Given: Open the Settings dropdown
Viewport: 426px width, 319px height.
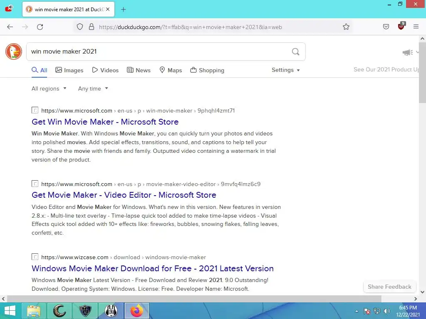Looking at the screenshot, I should [286, 70].
